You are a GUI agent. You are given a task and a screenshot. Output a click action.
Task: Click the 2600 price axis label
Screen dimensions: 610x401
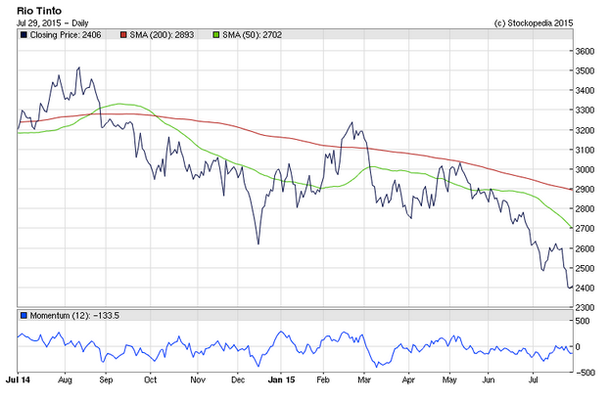[585, 248]
